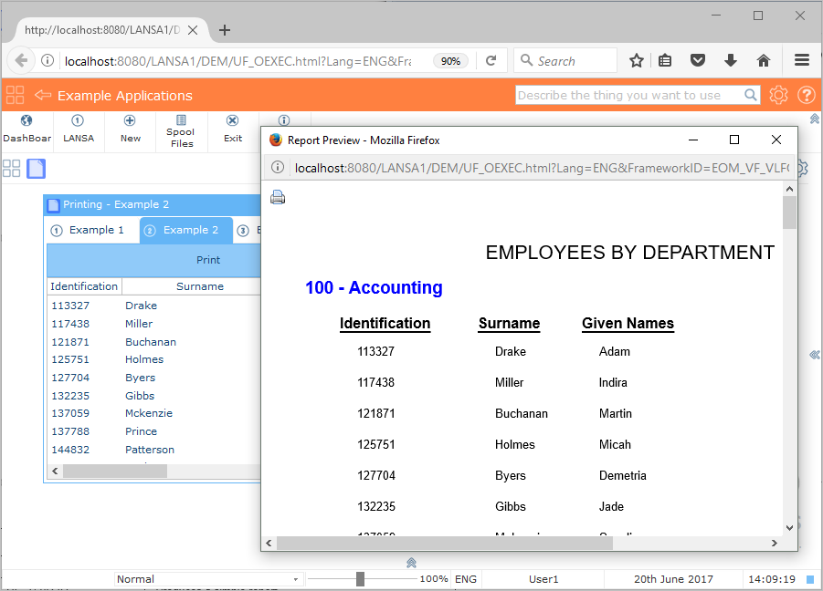
Task: Select the Example 2 tab
Action: pyautogui.click(x=186, y=230)
